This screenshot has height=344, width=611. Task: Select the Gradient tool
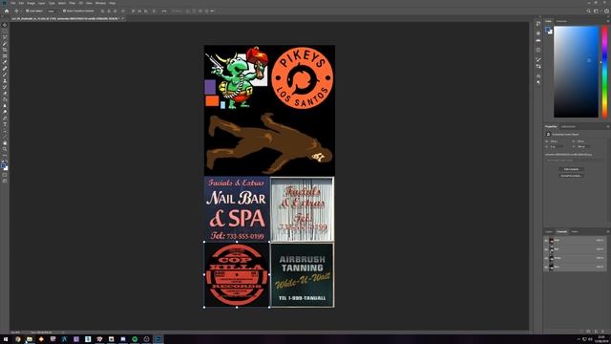[x=5, y=99]
